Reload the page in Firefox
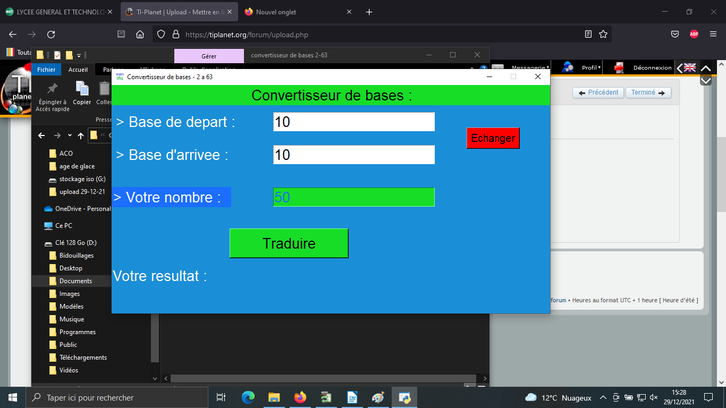Viewport: 726px width, 408px height. click(51, 35)
